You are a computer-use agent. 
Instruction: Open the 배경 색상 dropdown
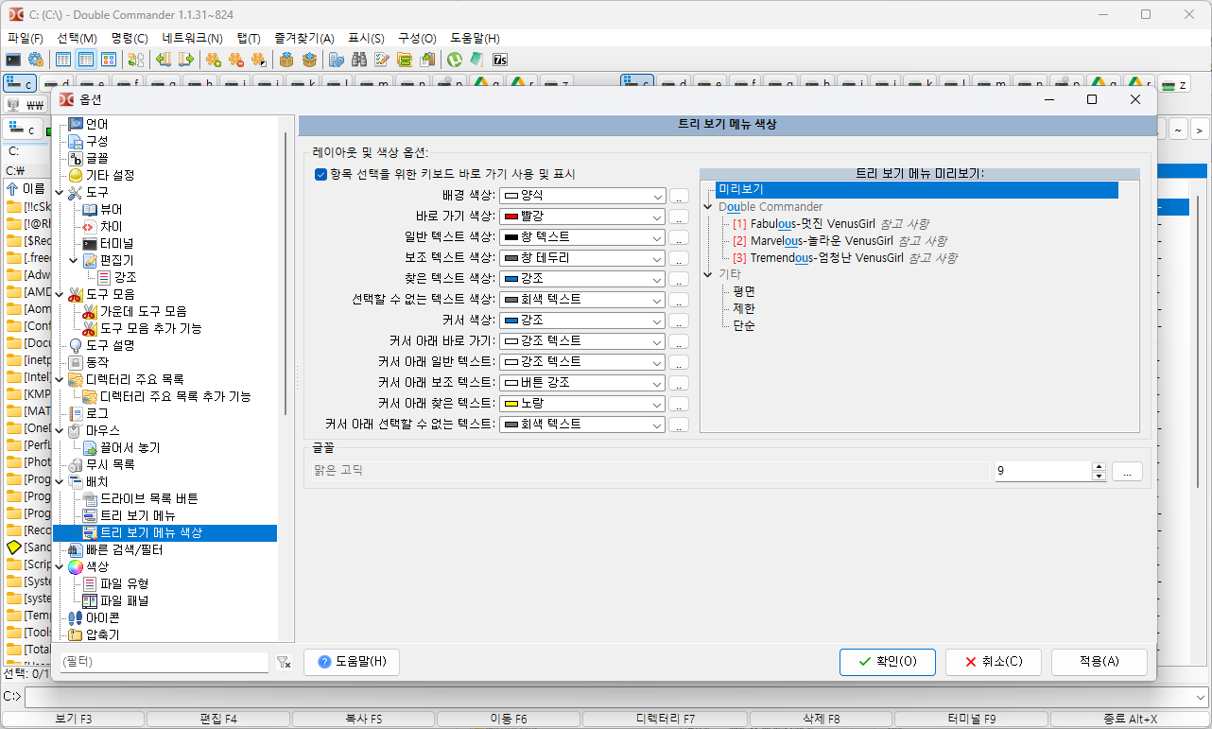pyautogui.click(x=582, y=196)
